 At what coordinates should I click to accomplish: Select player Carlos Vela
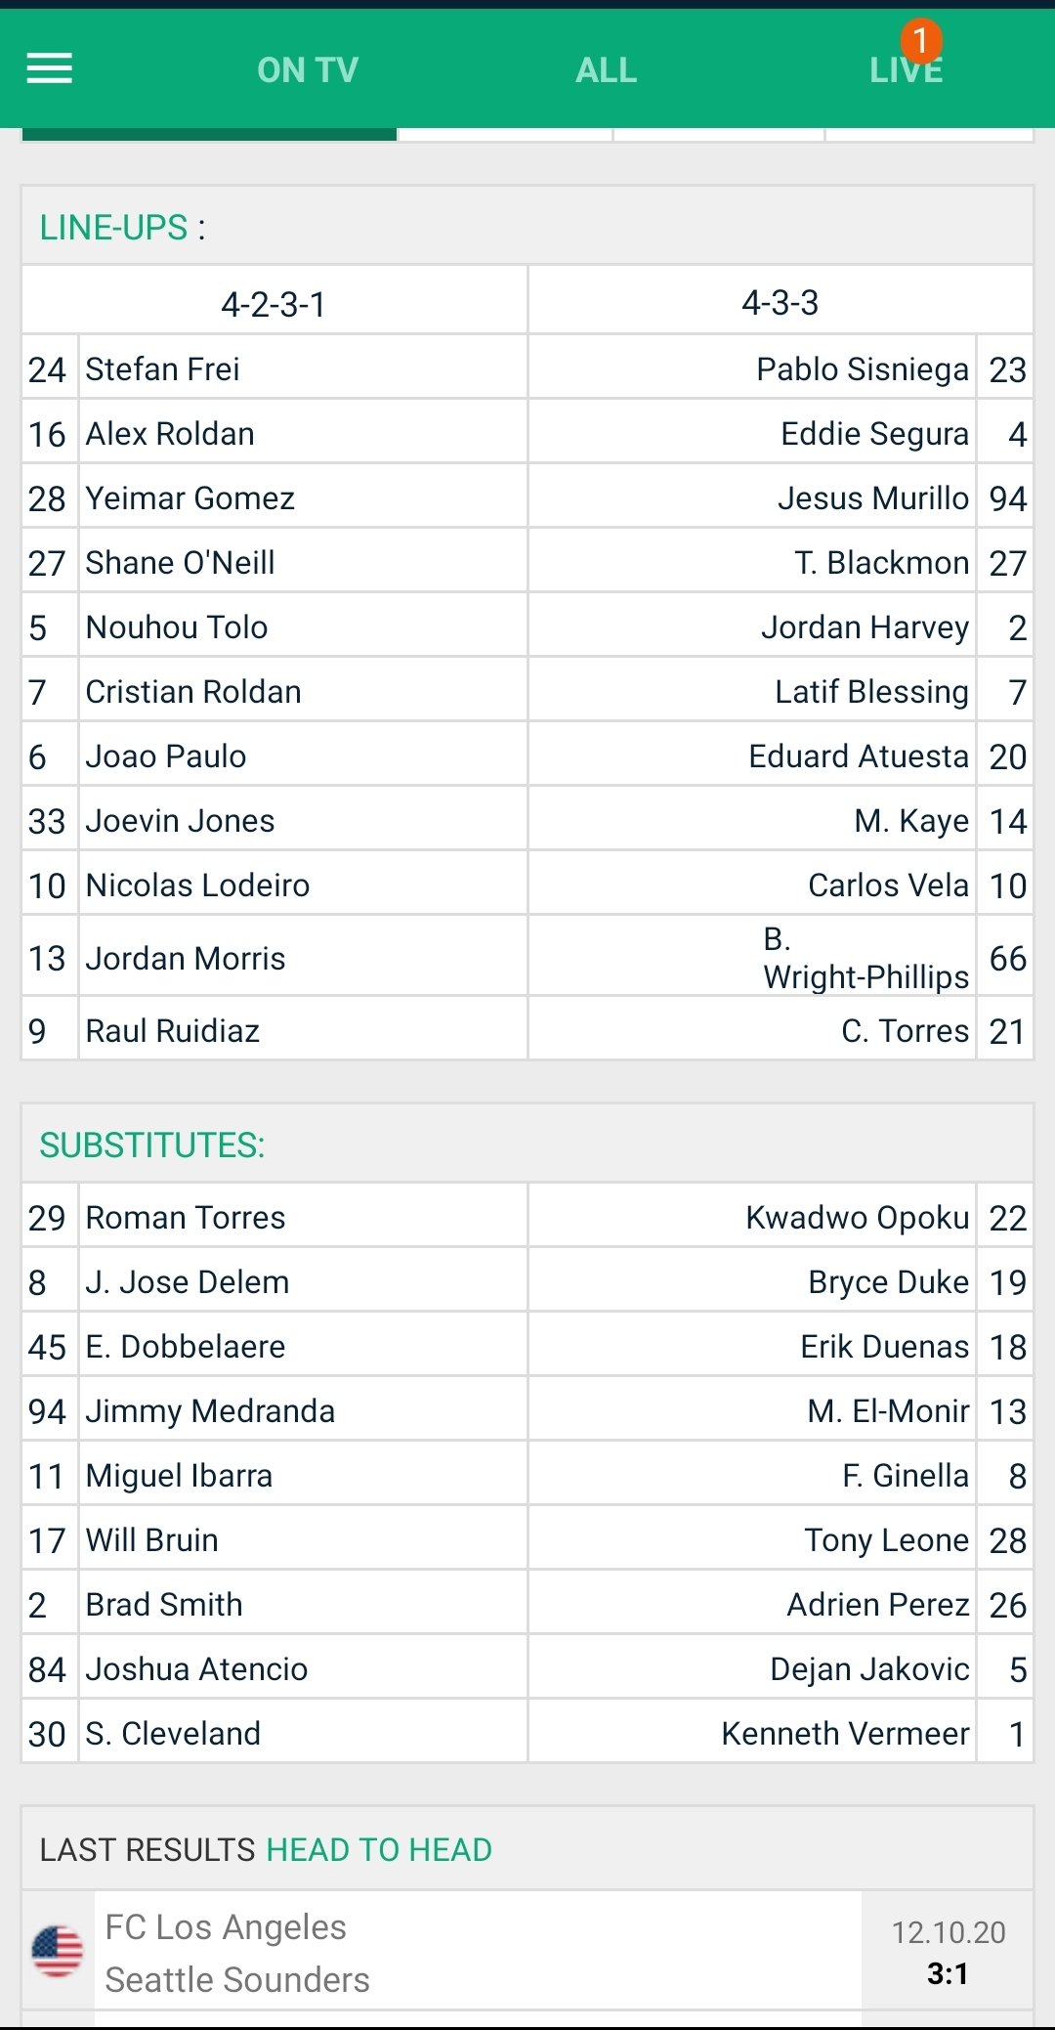[888, 885]
